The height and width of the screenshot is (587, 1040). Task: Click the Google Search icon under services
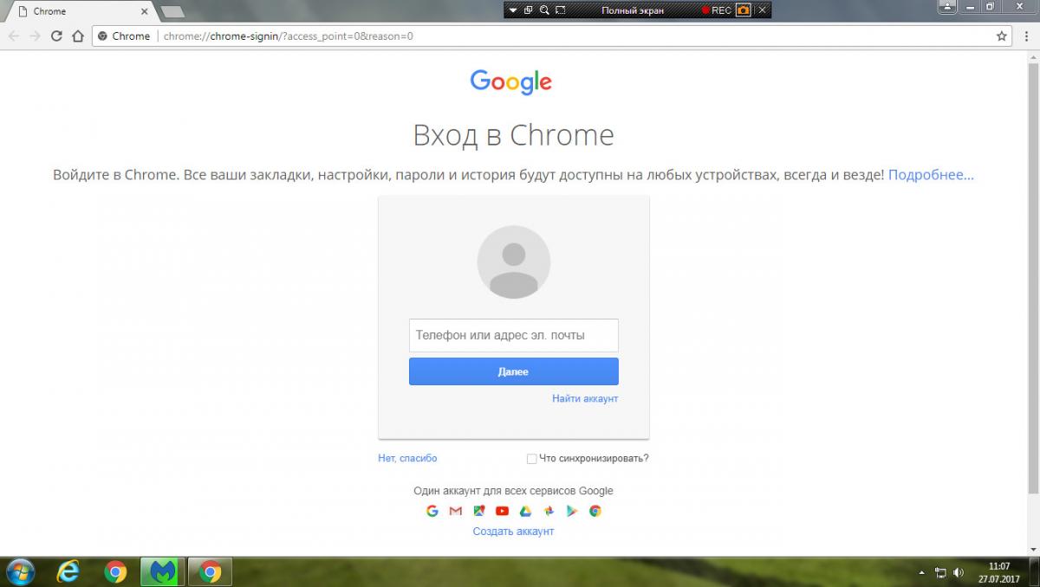tap(432, 511)
